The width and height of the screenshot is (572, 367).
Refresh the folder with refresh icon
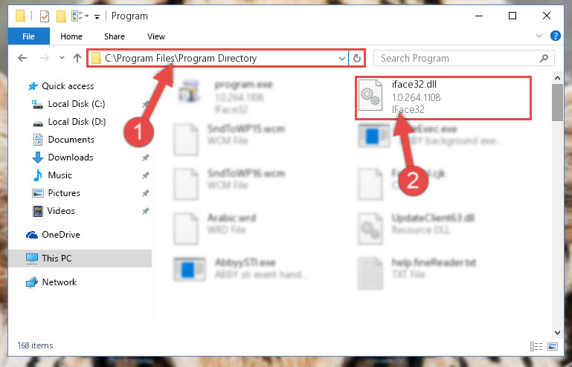[x=357, y=58]
